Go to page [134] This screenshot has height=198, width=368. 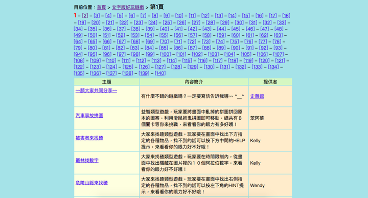(273, 67)
